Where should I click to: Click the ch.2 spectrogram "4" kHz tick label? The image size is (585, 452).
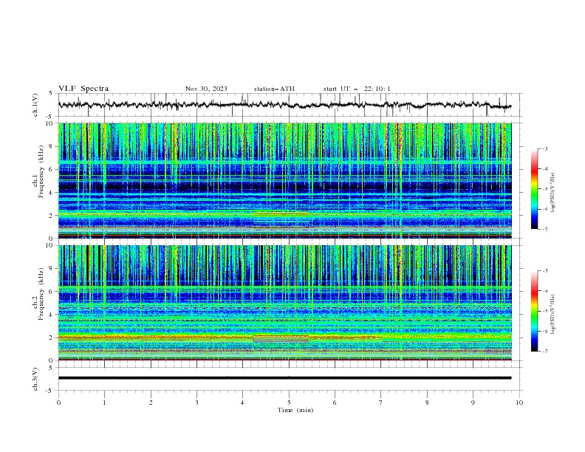[52, 315]
